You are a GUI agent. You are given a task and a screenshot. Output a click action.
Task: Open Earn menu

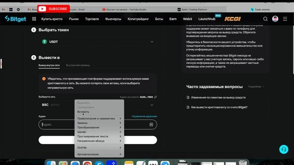coord(173,19)
